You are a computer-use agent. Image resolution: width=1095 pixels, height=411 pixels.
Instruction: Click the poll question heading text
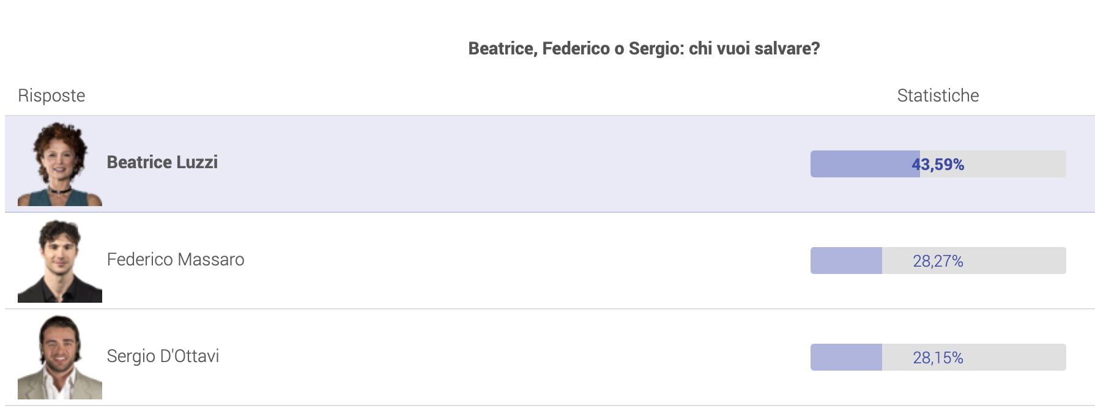point(644,48)
